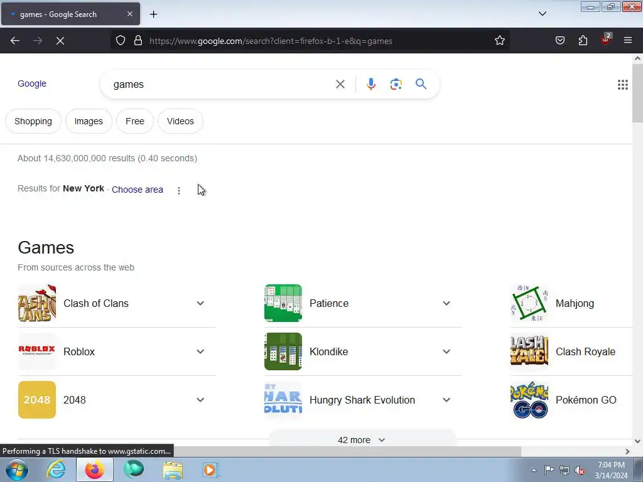Close the games Google Search tab

[129, 14]
